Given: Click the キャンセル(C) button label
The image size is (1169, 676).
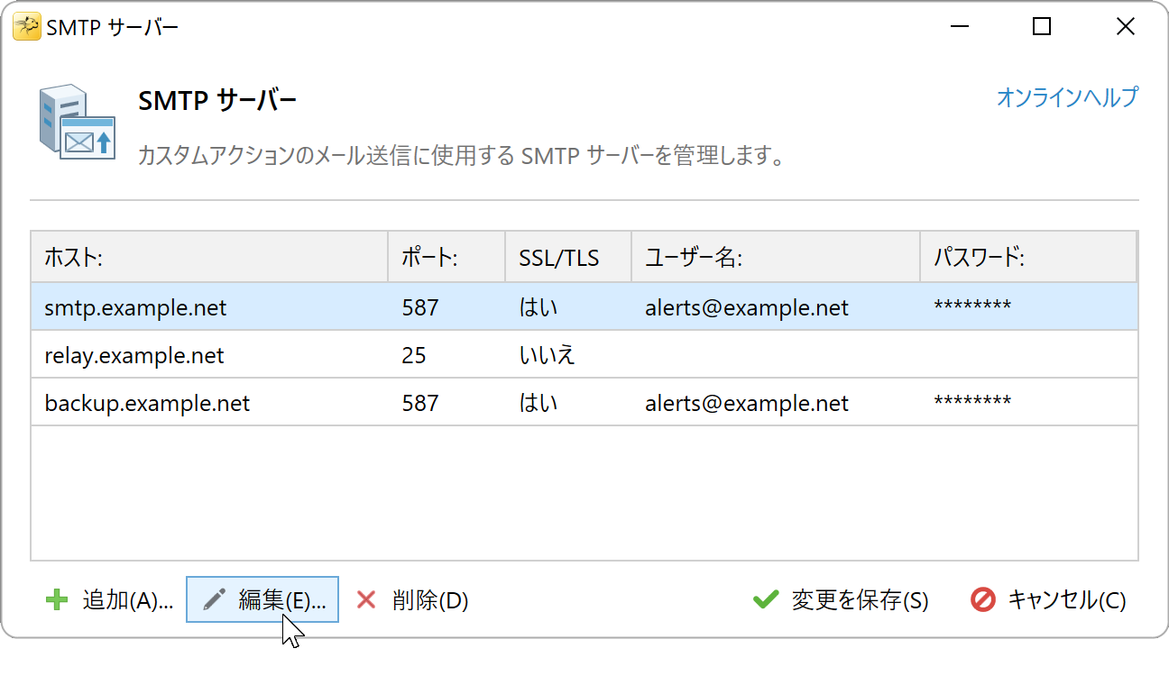Looking at the screenshot, I should point(1066,600).
